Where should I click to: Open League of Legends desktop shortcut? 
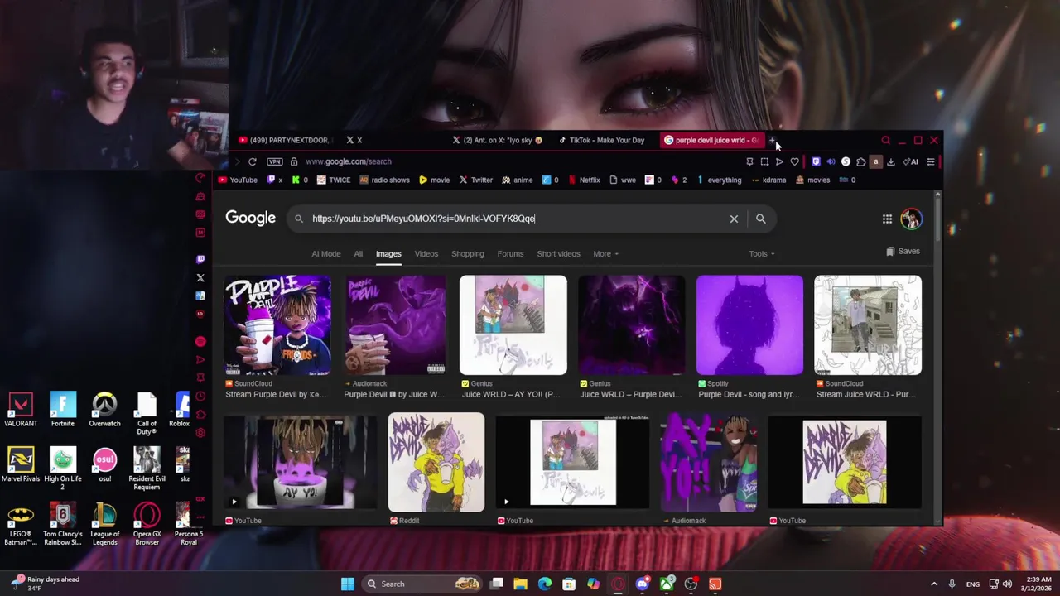click(104, 525)
